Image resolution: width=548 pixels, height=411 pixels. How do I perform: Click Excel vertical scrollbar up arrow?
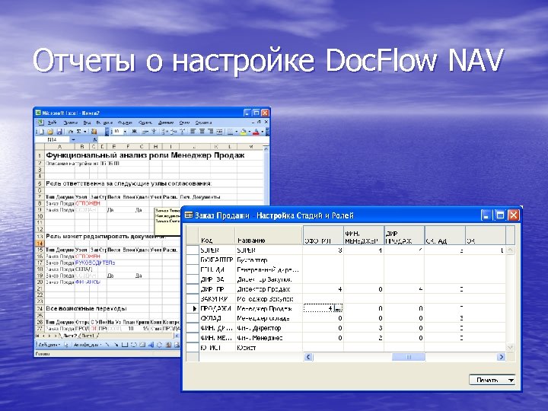click(x=266, y=149)
